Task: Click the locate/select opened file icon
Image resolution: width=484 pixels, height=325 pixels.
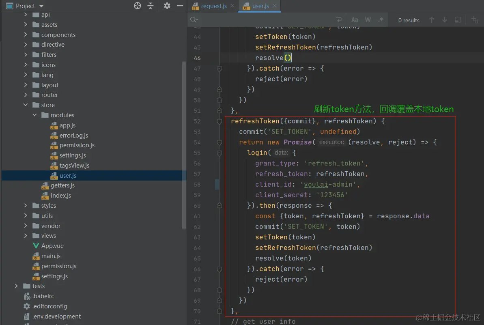Action: pyautogui.click(x=138, y=6)
